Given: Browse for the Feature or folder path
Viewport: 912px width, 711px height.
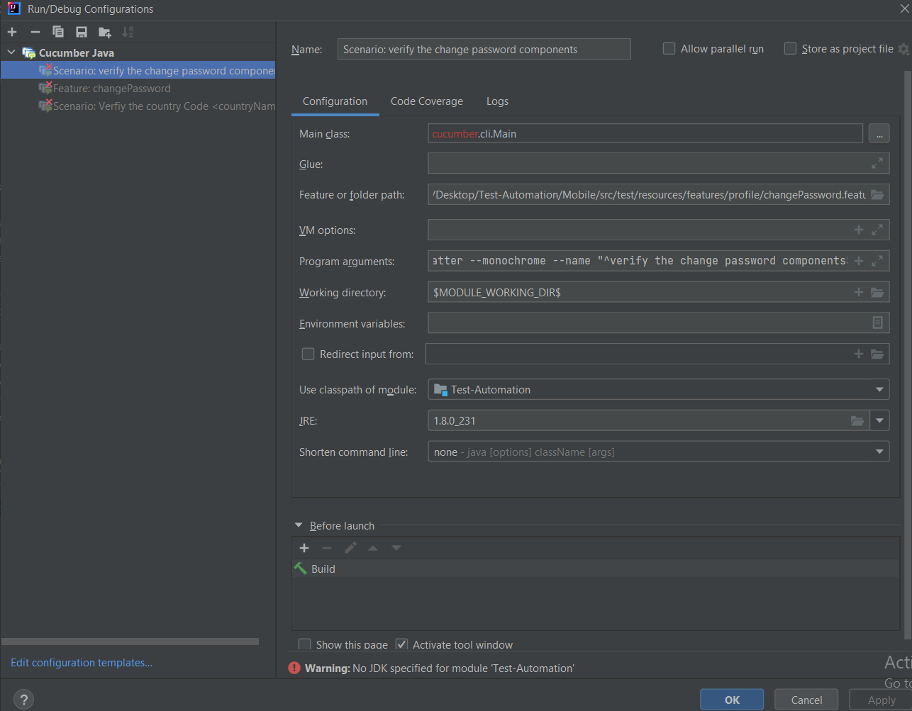Looking at the screenshot, I should click(x=879, y=194).
